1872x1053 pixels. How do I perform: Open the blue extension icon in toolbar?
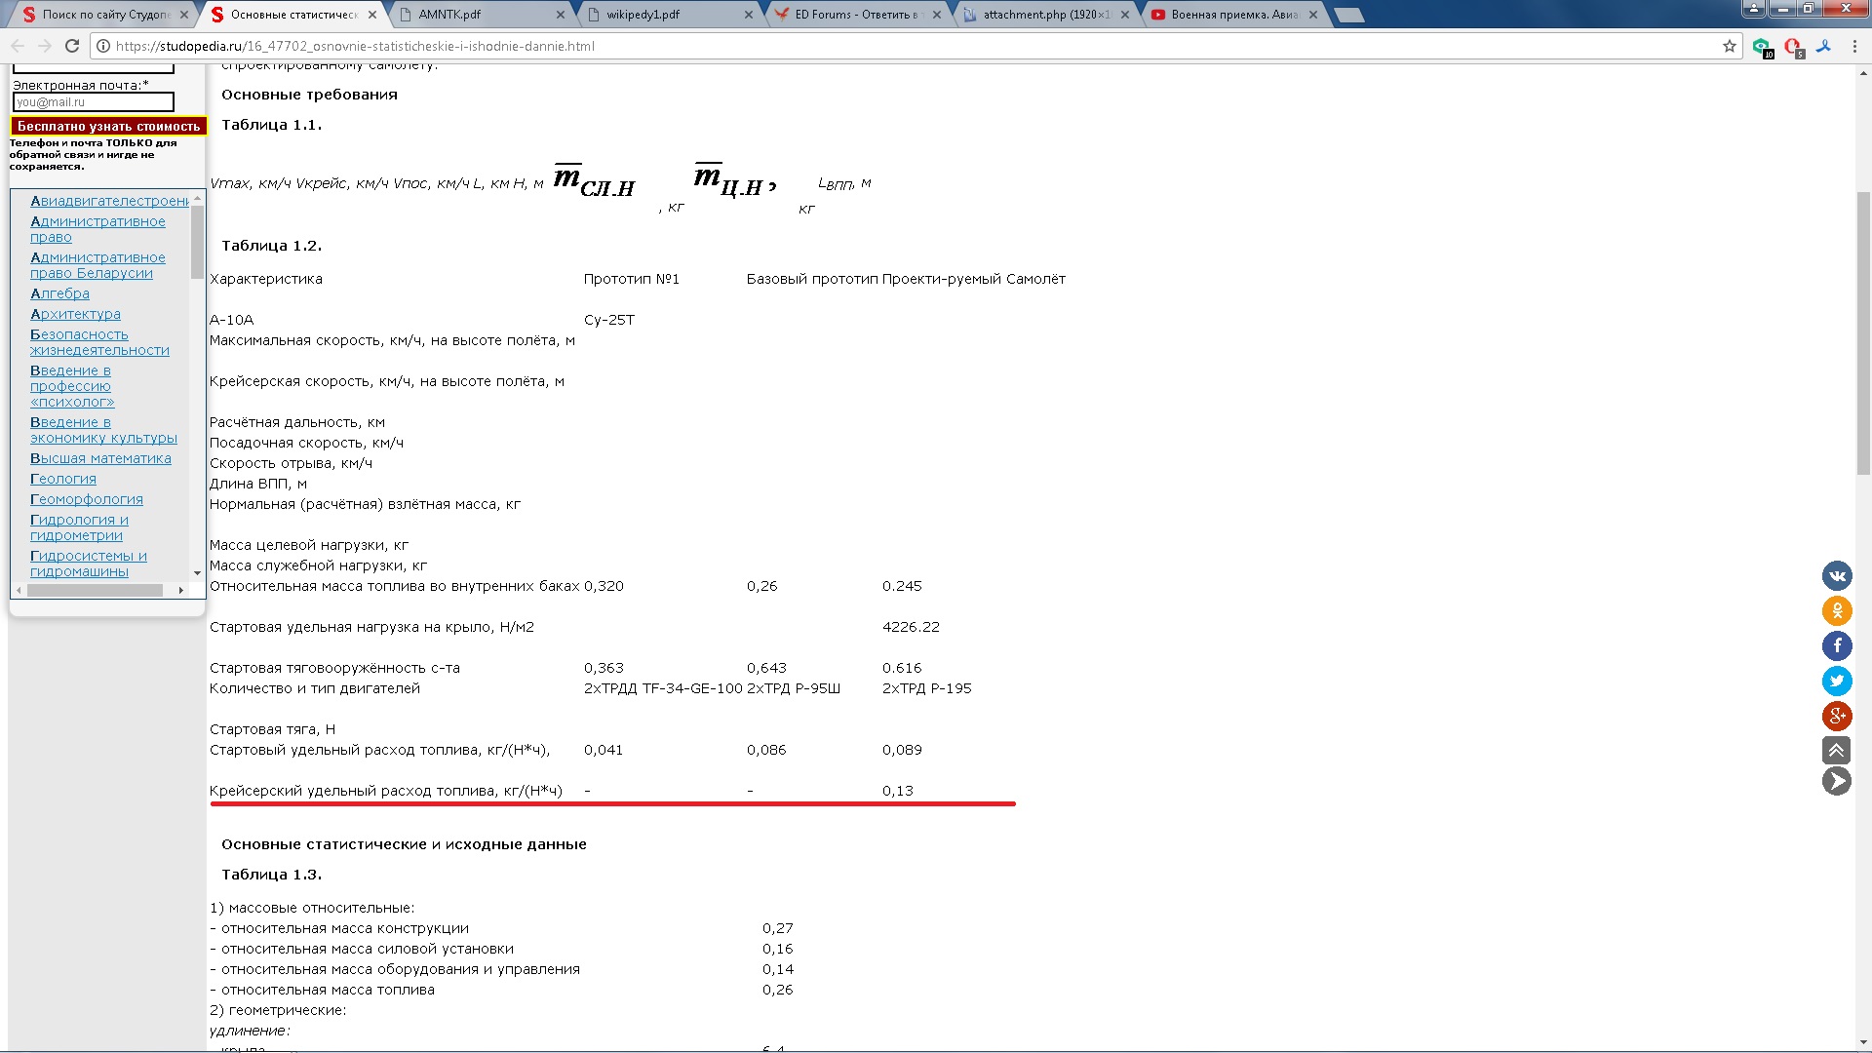coord(1823,46)
